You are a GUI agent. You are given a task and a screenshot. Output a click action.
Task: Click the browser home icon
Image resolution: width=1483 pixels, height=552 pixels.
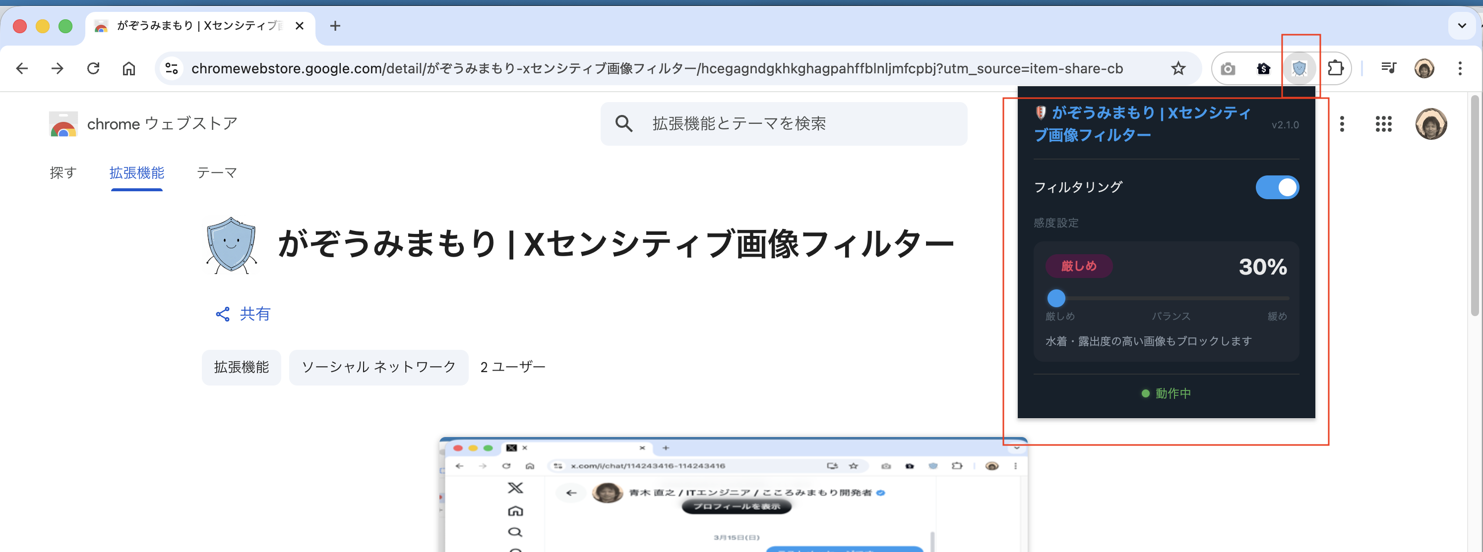click(129, 68)
